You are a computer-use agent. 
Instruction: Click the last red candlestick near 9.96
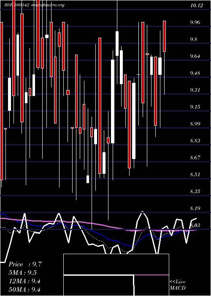[164, 36]
